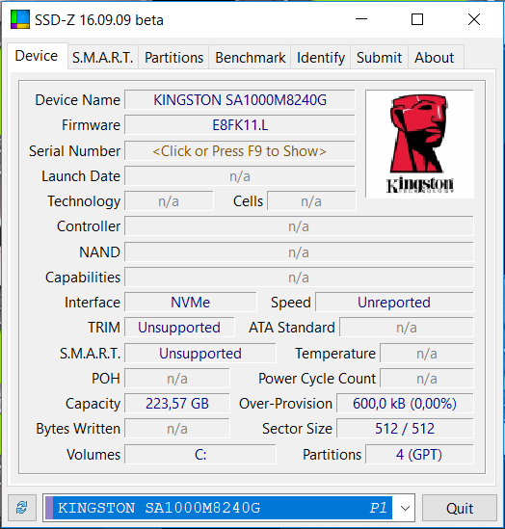Click the Interface value NVMe

[x=190, y=303]
